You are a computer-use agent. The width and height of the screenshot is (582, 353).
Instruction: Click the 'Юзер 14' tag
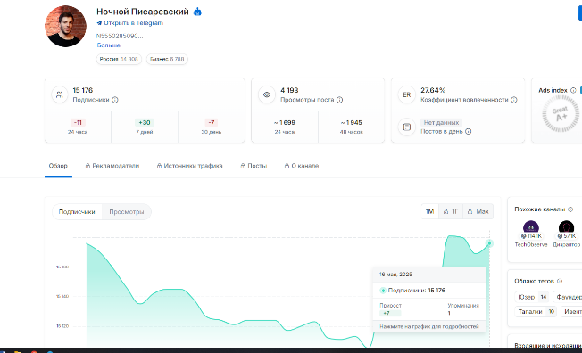point(531,297)
